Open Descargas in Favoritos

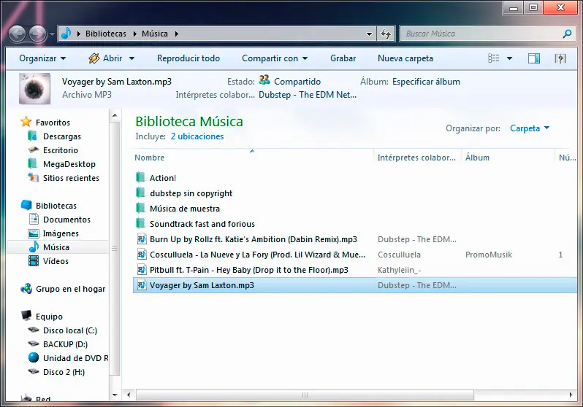[61, 136]
